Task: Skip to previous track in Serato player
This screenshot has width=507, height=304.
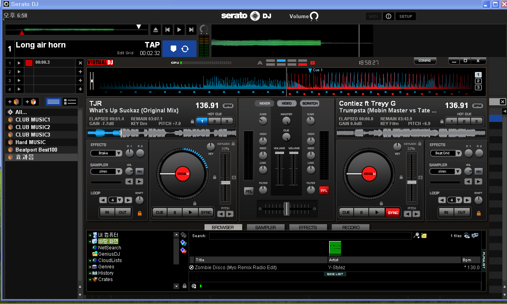Action: tap(168, 30)
